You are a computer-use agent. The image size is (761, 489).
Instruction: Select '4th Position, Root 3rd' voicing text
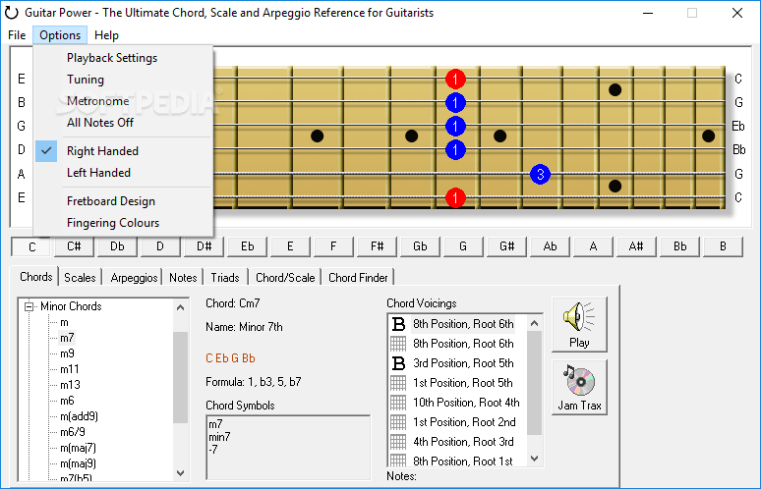click(463, 442)
